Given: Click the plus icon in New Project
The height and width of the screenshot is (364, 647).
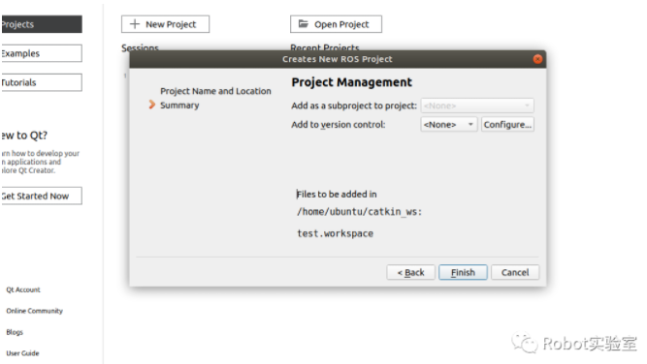Looking at the screenshot, I should [135, 24].
